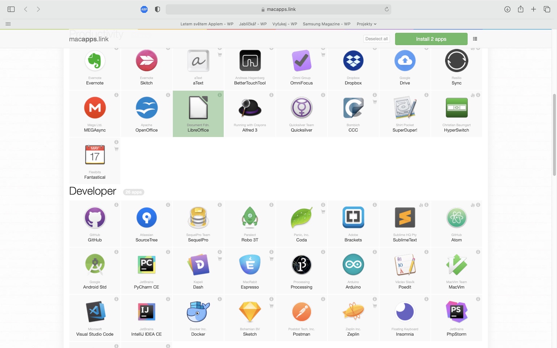This screenshot has height=348, width=557.
Task: Select the Postman app icon
Action: tap(301, 312)
